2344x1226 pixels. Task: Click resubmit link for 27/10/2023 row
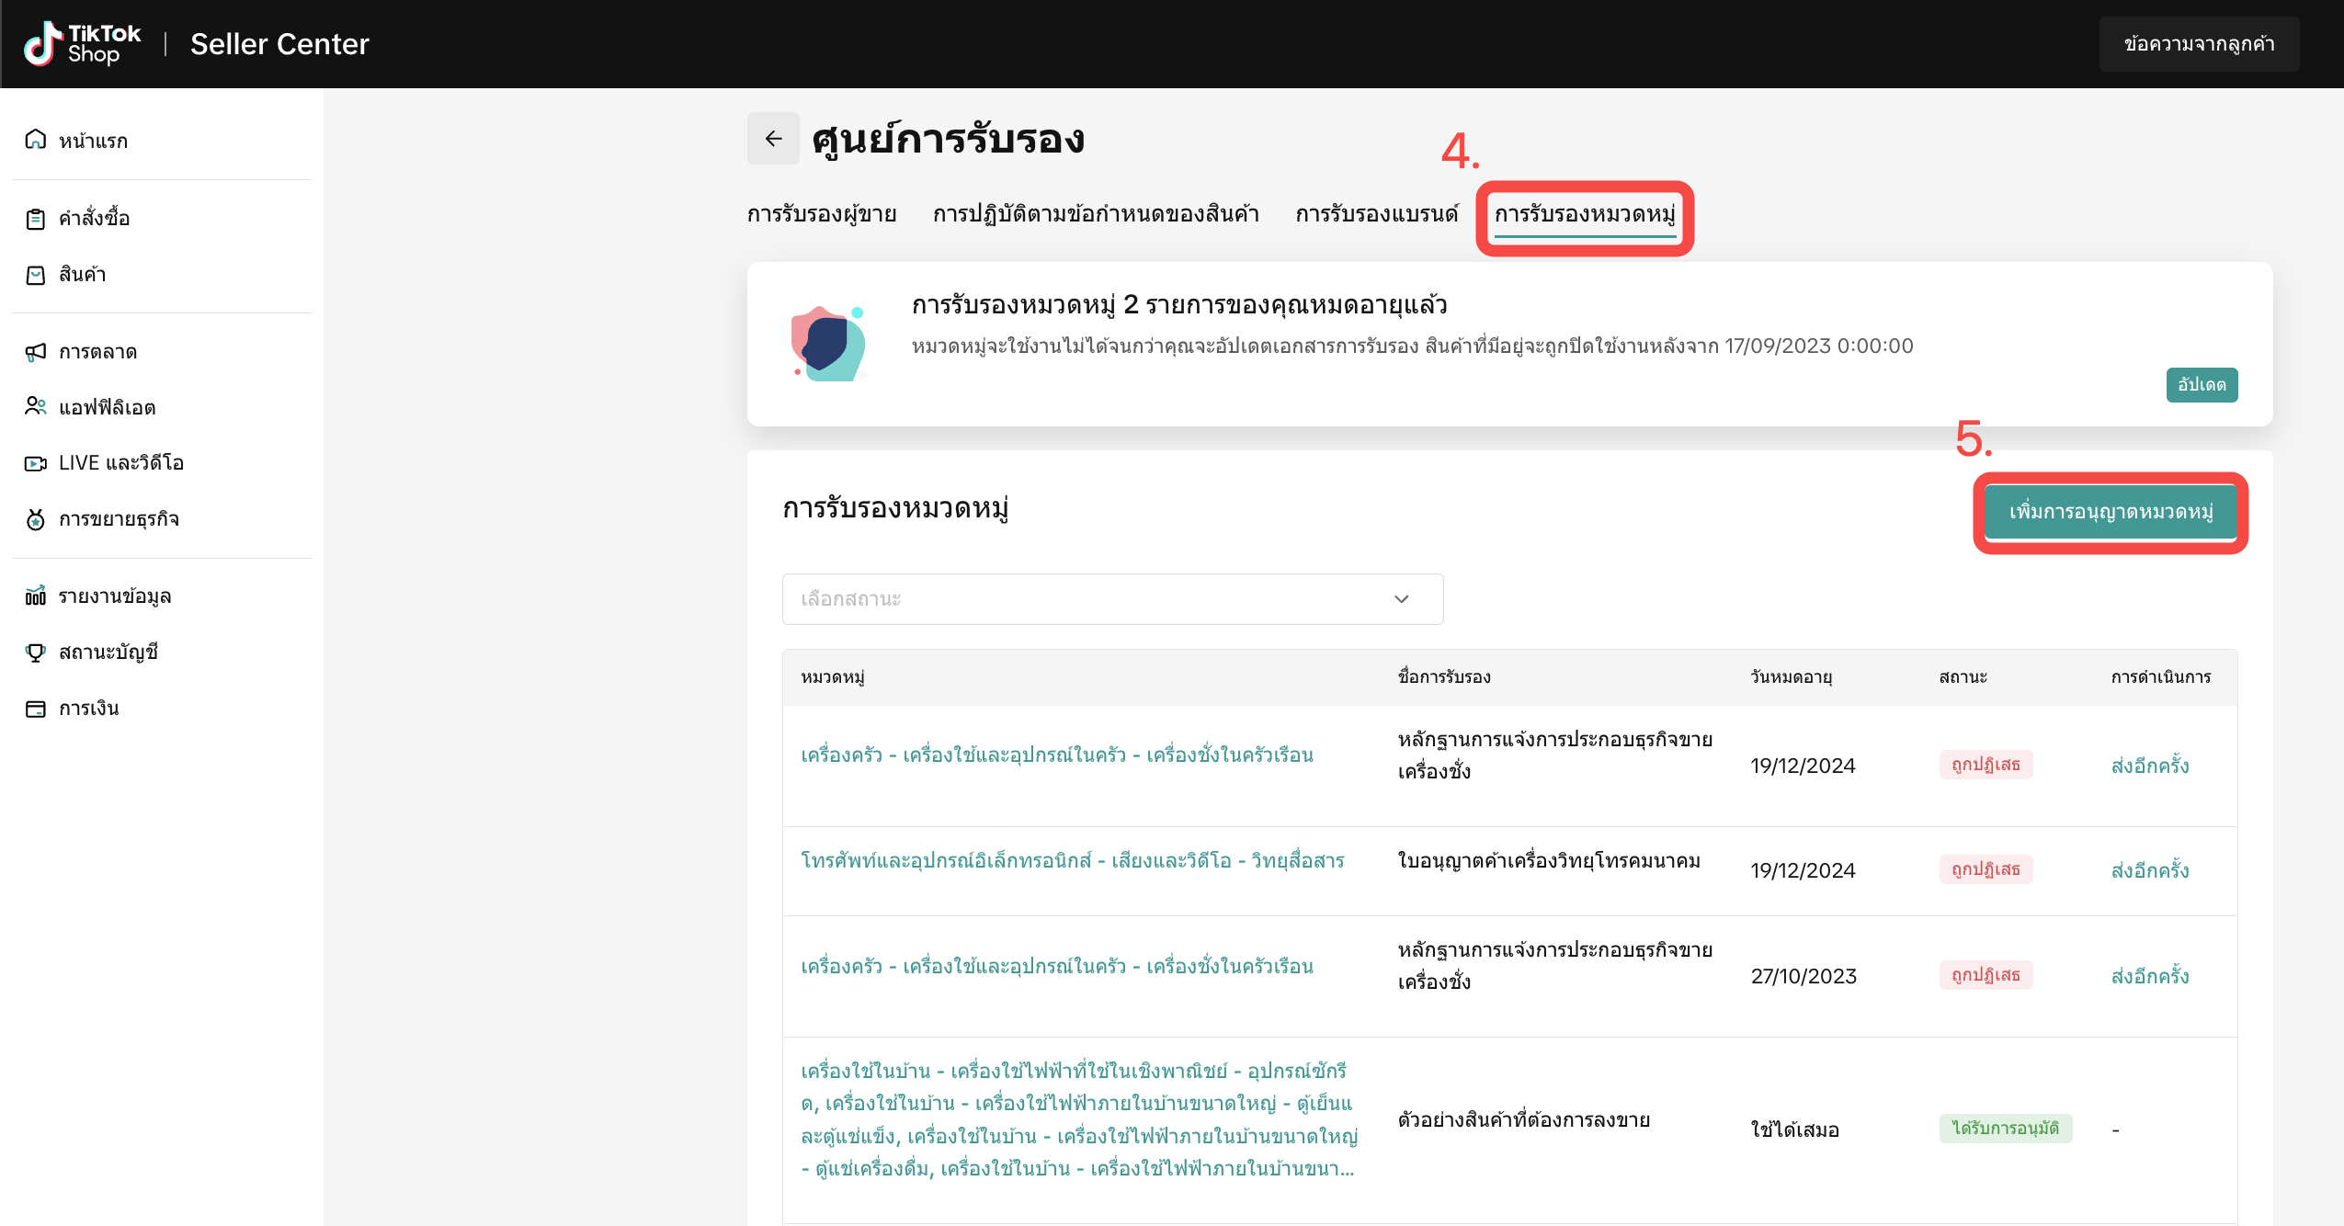[x=2149, y=976]
